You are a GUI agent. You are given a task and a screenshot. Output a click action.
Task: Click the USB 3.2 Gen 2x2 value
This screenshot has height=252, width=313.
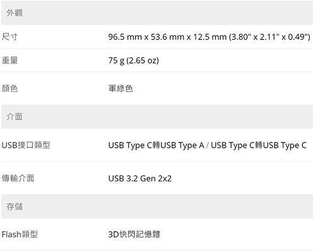[140, 179]
